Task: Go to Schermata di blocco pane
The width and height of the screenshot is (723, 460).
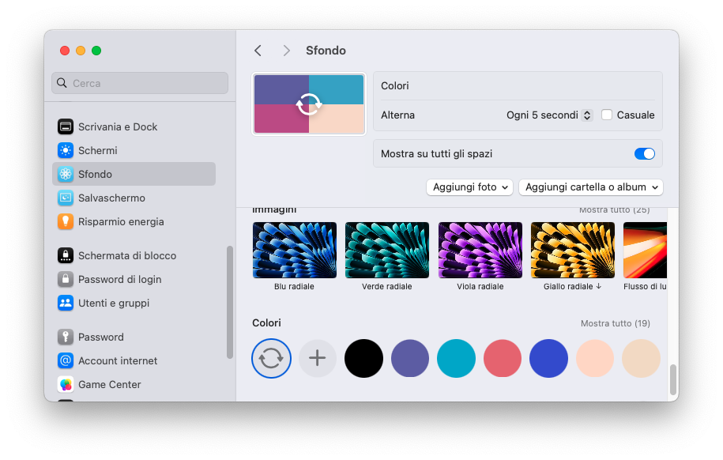Action: 134,255
